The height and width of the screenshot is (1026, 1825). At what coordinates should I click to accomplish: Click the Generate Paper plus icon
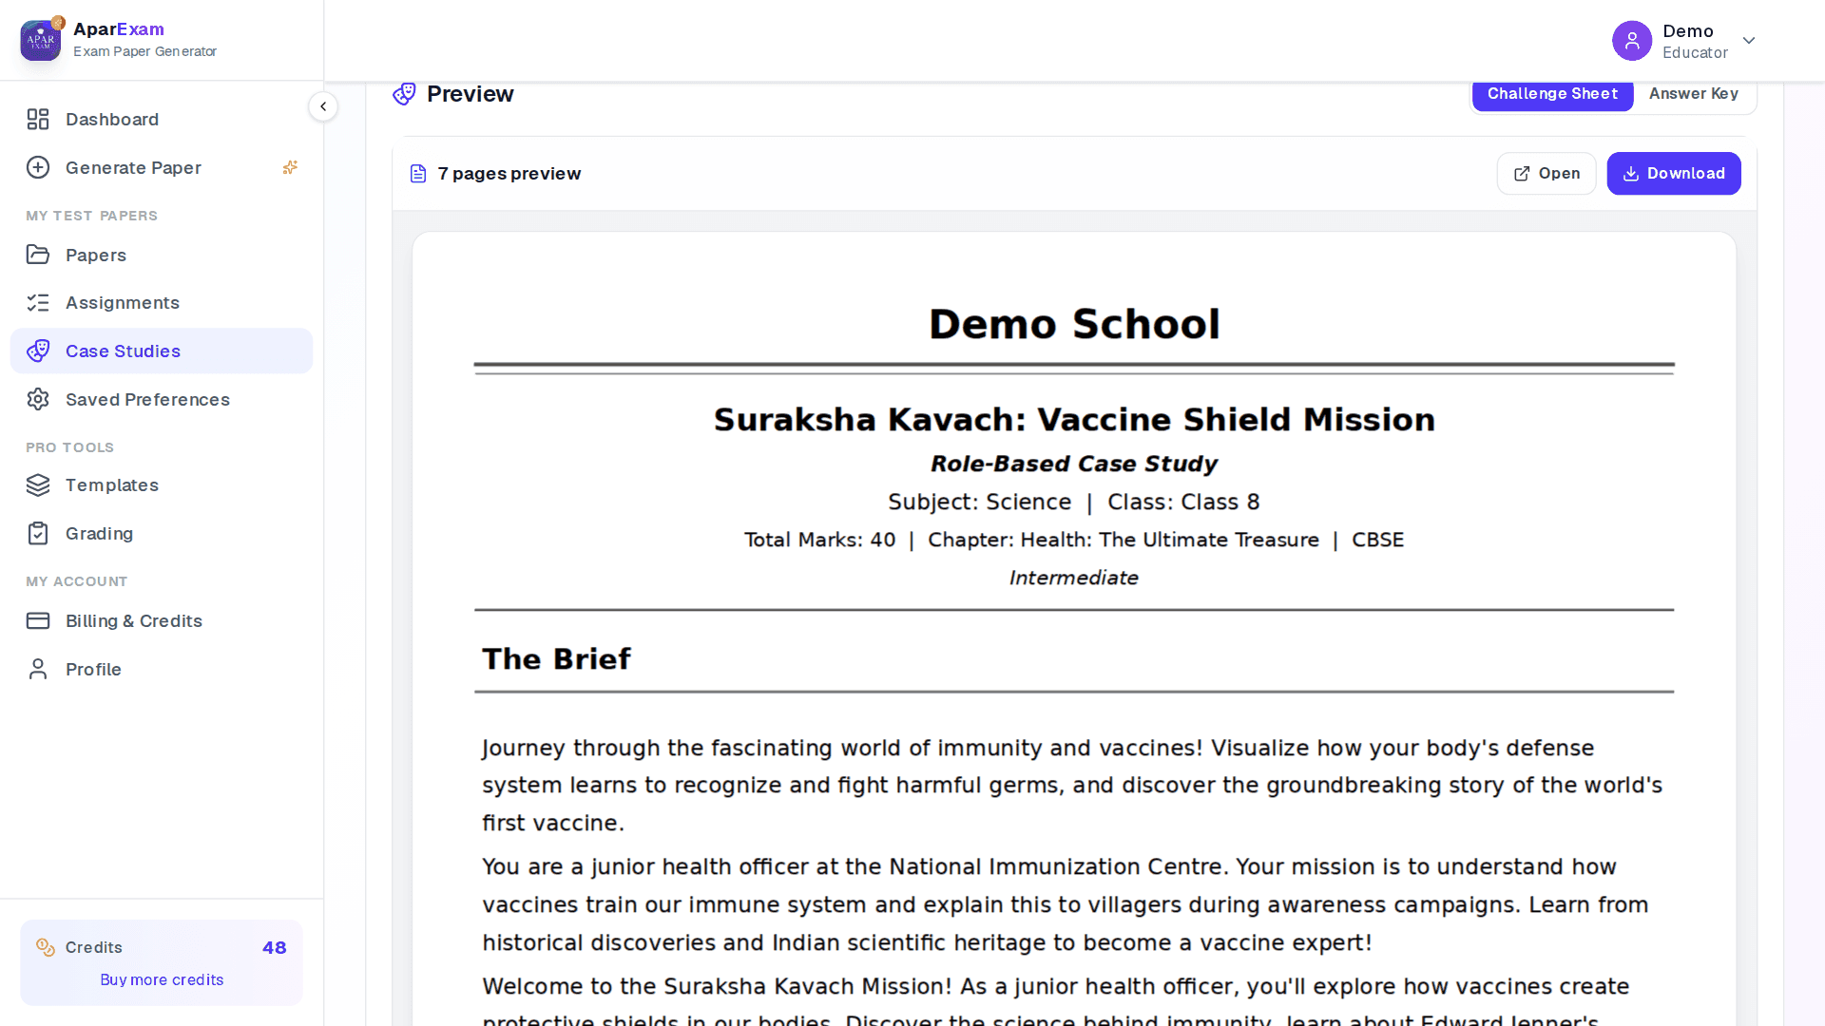38,168
